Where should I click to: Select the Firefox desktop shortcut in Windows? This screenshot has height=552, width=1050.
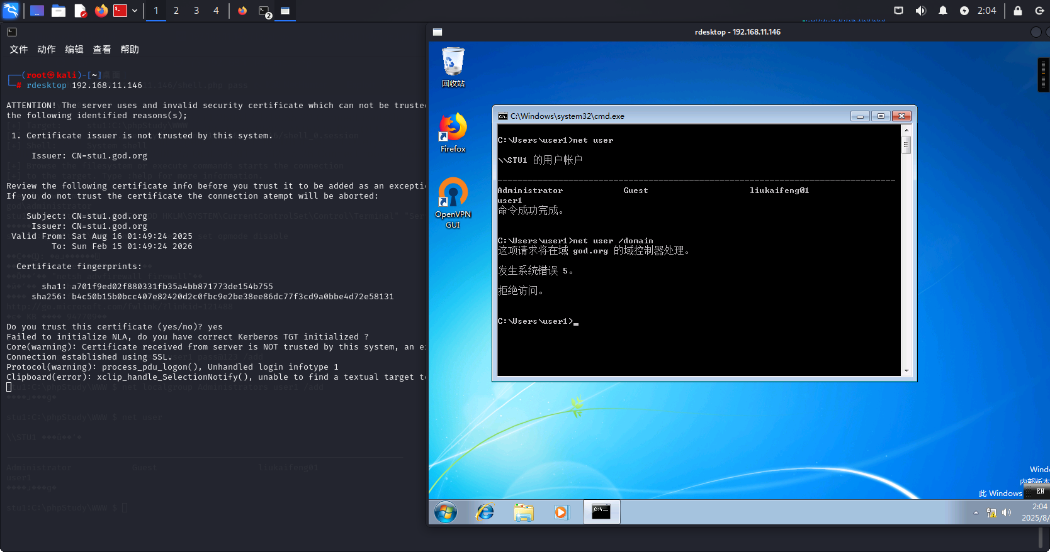click(x=453, y=133)
